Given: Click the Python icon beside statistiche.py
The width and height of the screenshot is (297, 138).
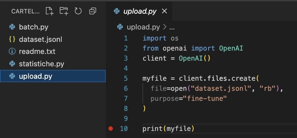Looking at the screenshot, I should pos(12,64).
